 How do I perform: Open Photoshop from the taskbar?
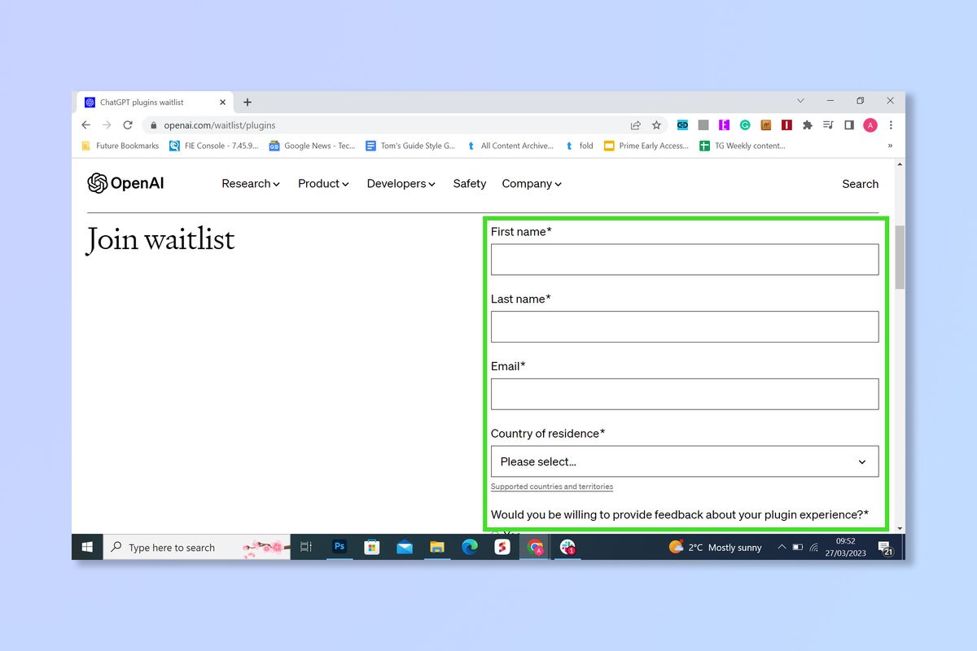click(339, 547)
